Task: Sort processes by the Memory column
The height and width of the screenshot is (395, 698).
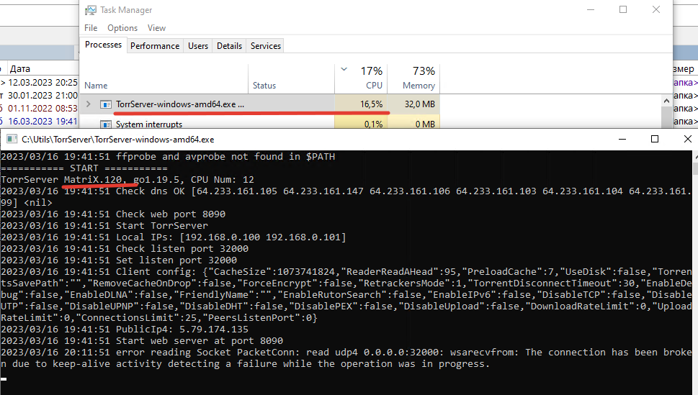Action: coord(413,78)
